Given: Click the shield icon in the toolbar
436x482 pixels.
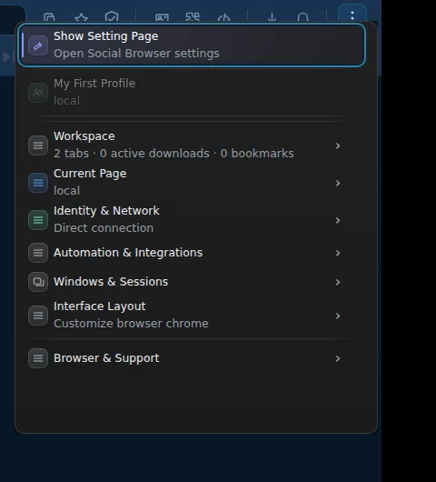Looking at the screenshot, I should point(112,16).
